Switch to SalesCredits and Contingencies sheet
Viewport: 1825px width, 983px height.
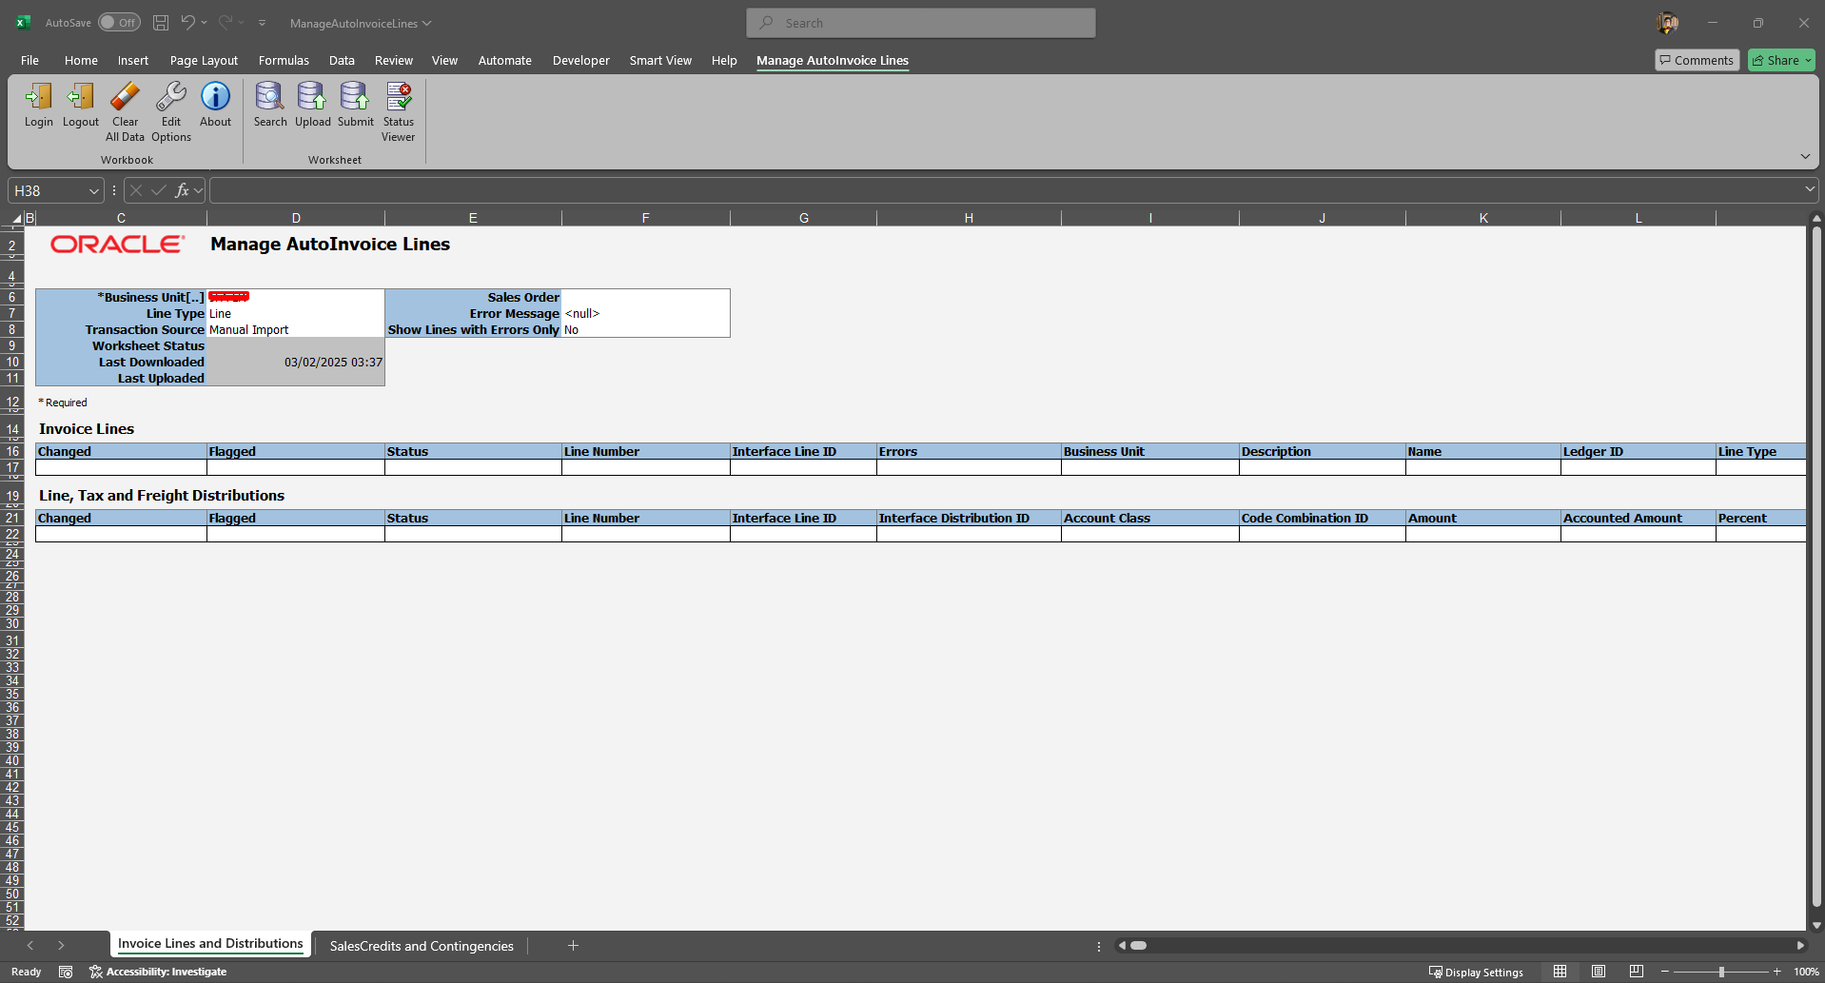422,946
